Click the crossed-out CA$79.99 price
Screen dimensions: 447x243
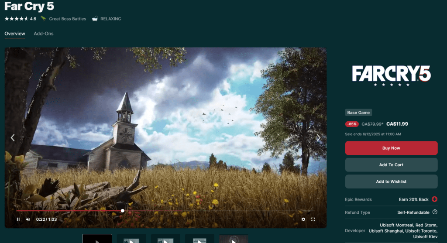click(x=372, y=124)
